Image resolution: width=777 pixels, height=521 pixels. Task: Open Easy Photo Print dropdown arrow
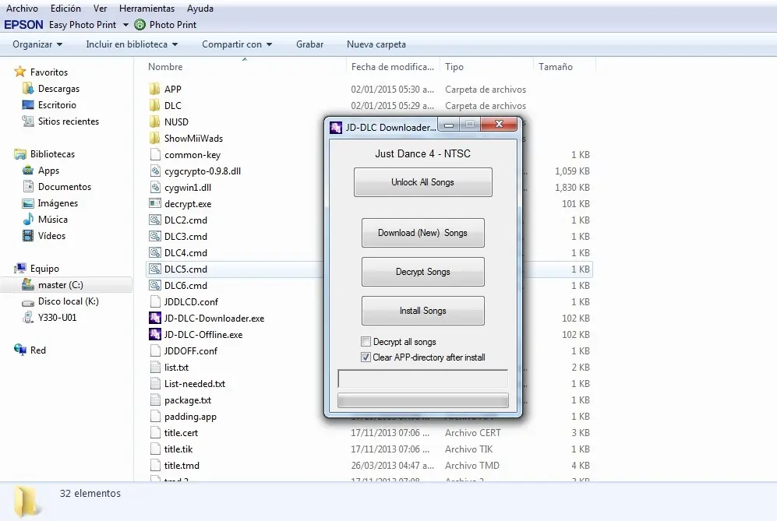pos(126,25)
